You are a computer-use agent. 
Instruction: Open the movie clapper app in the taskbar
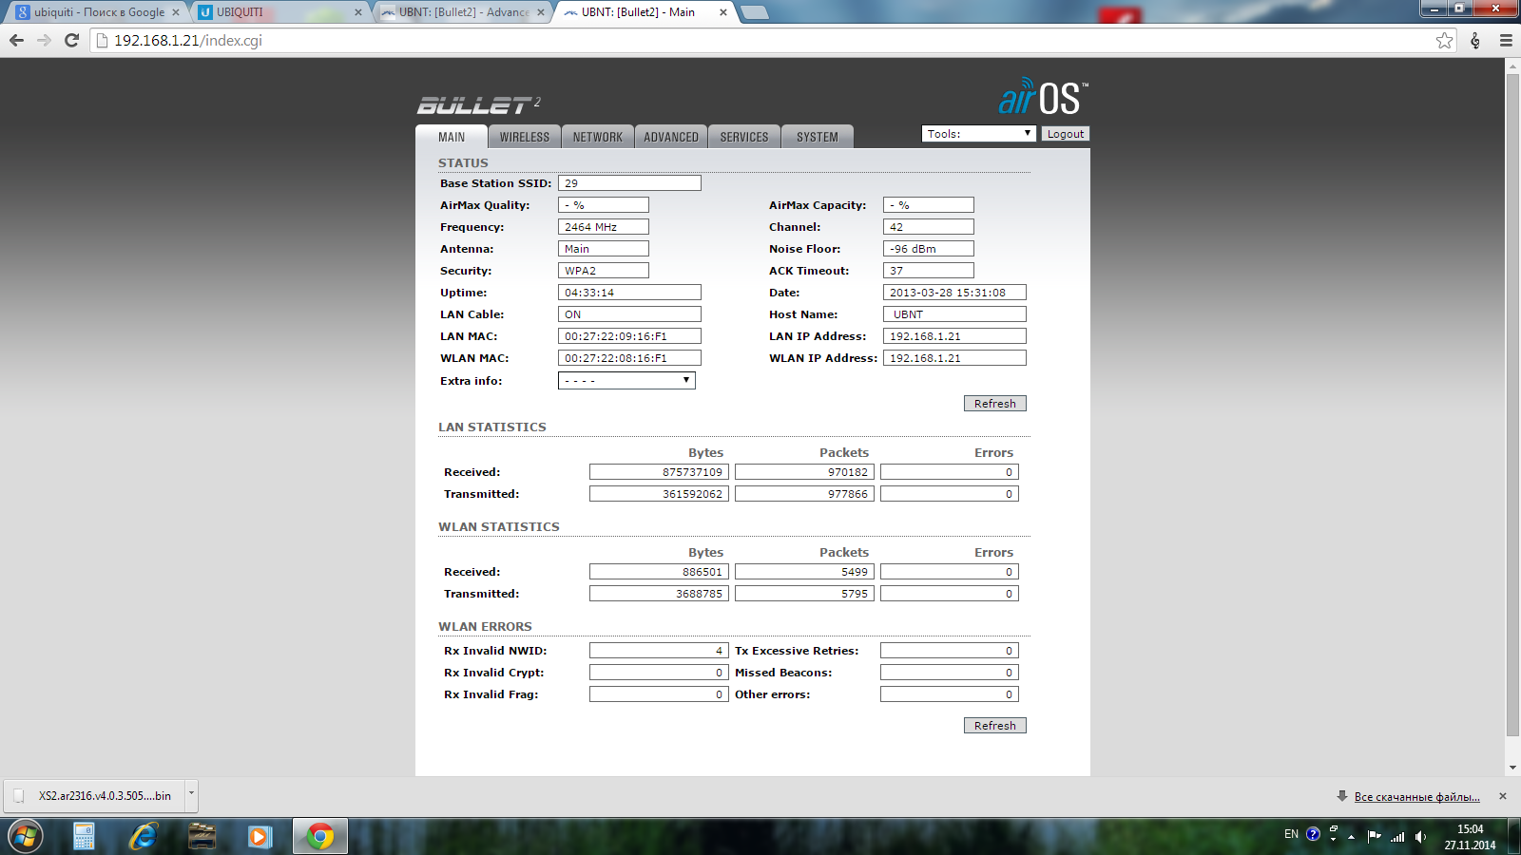[202, 836]
